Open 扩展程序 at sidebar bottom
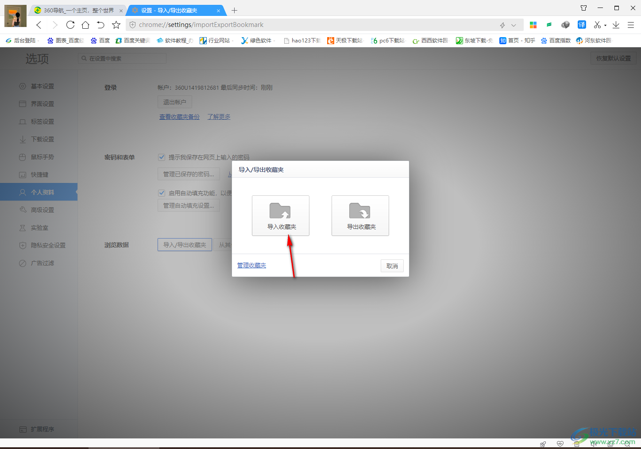 [39, 429]
